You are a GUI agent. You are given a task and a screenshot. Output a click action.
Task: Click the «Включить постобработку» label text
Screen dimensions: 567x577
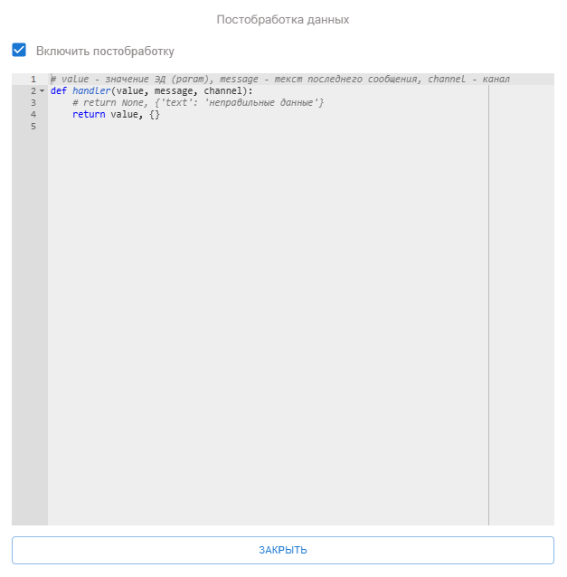pyautogui.click(x=105, y=52)
